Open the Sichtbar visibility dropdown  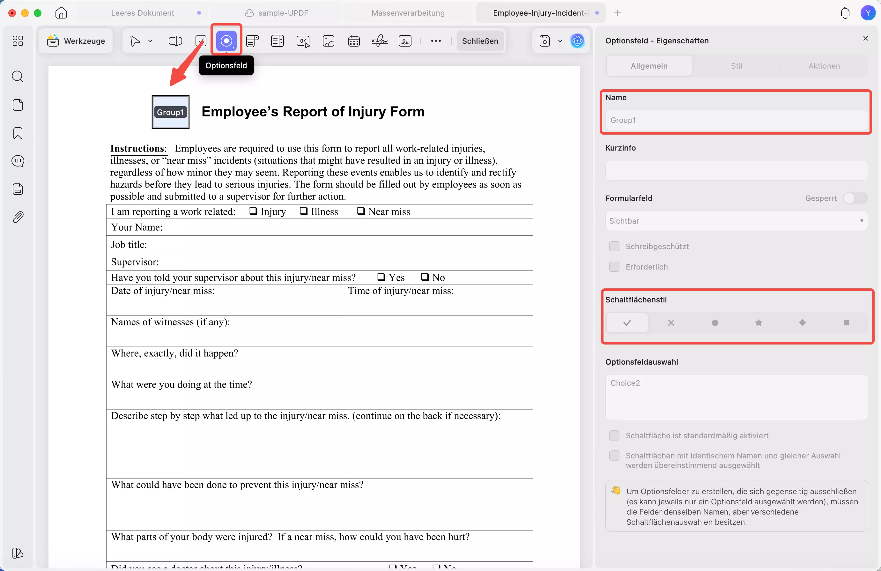pyautogui.click(x=736, y=221)
